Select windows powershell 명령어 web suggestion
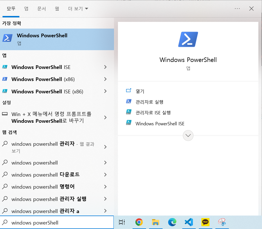 (57, 187)
